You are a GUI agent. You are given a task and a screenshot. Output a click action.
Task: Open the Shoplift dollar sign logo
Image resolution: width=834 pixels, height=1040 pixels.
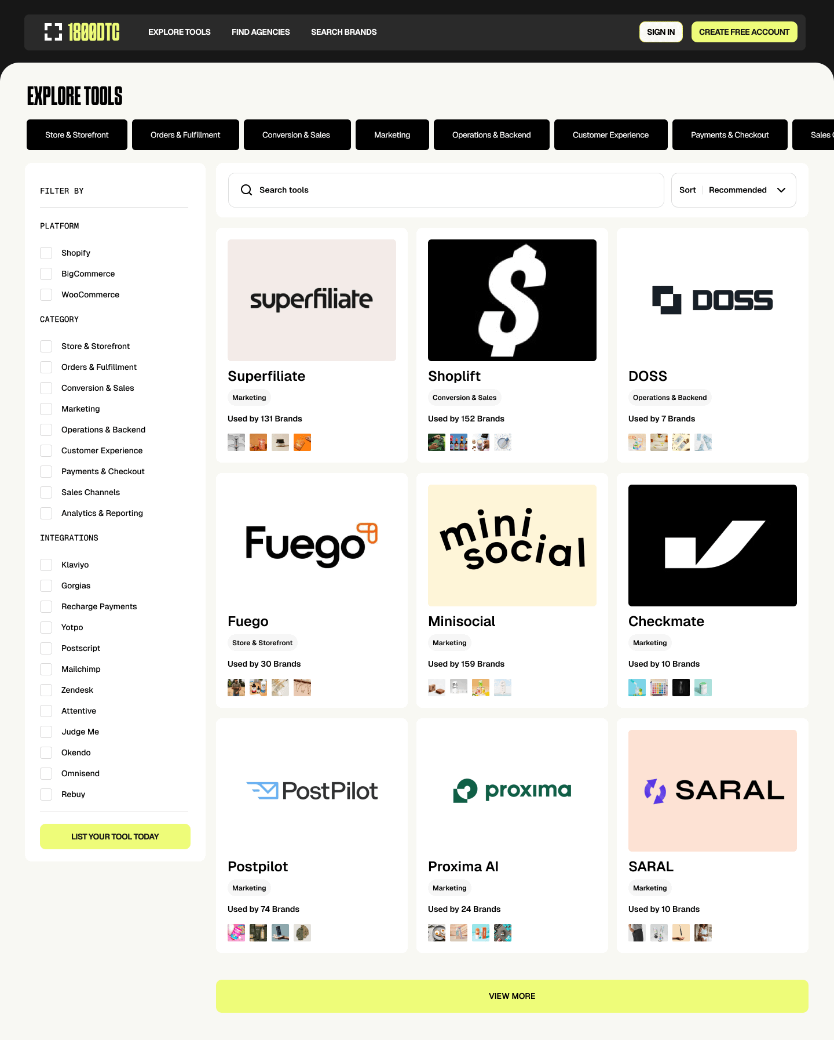click(512, 300)
